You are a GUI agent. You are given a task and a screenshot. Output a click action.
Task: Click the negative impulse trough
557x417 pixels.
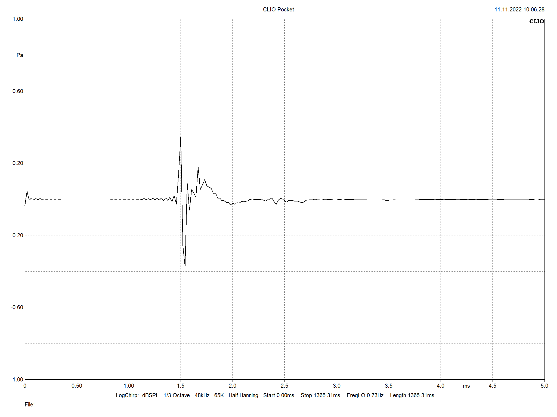click(x=185, y=266)
